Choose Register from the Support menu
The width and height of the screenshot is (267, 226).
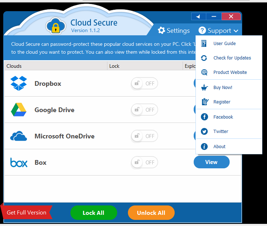pyautogui.click(x=229, y=102)
